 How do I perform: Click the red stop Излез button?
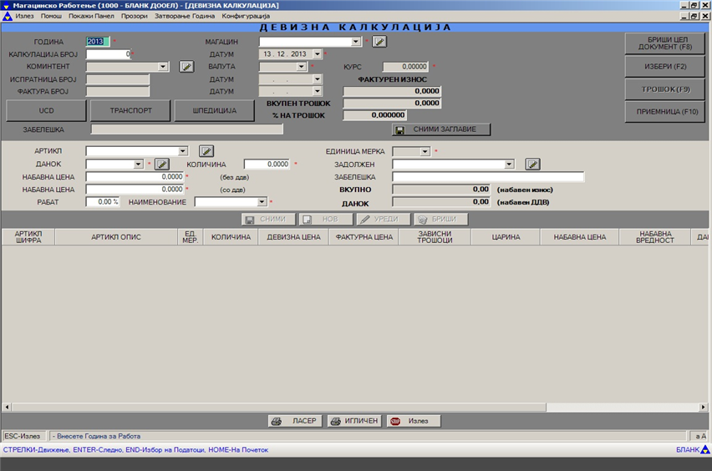(413, 421)
